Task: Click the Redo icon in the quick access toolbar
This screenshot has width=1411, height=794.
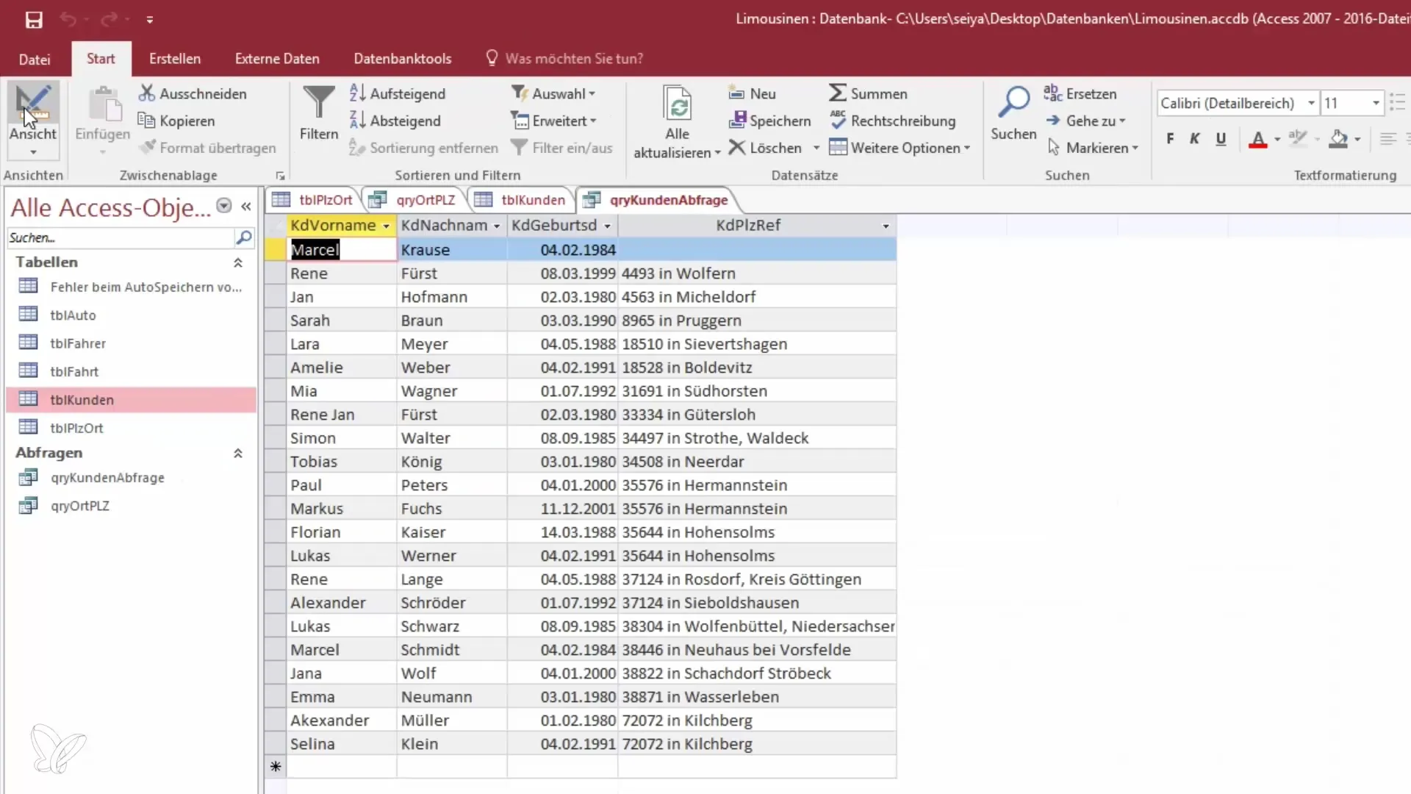Action: pyautogui.click(x=109, y=20)
